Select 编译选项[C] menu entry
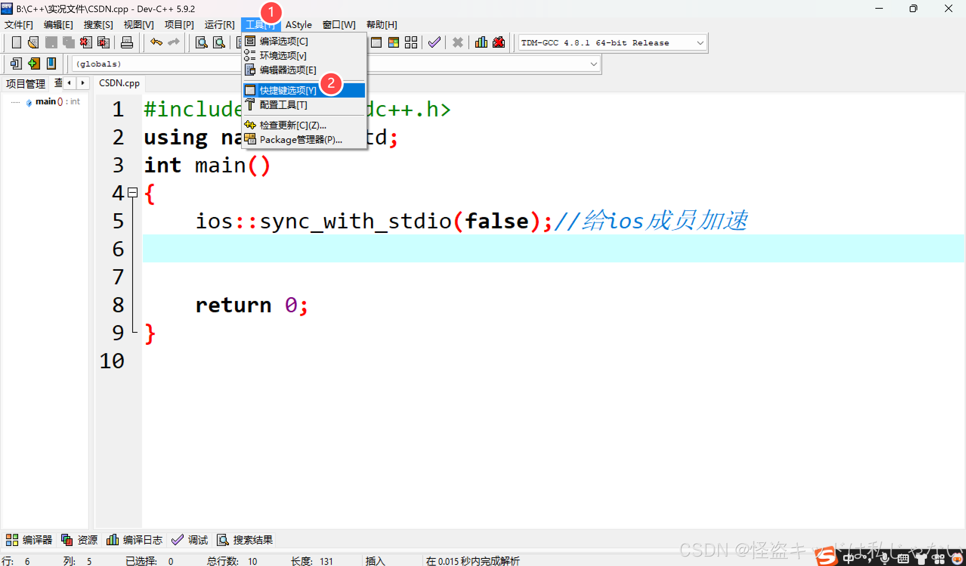Viewport: 966px width, 566px height. (x=304, y=41)
